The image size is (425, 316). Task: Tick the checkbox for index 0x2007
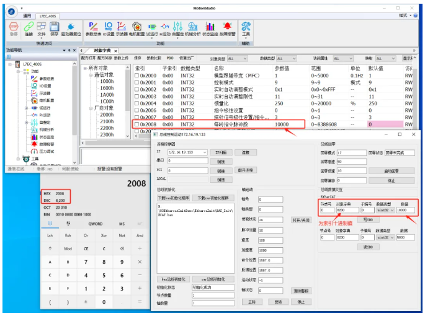[136, 117]
